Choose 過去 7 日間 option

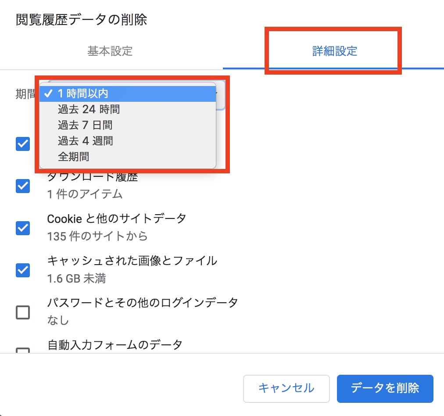128,125
